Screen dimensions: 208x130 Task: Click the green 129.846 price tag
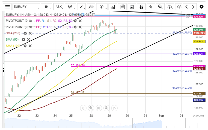coord(199,30)
